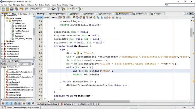195x109 pixels.
Task: Toggle Sort by Name button in Navigator
Action: pyautogui.click(x=29, y=103)
